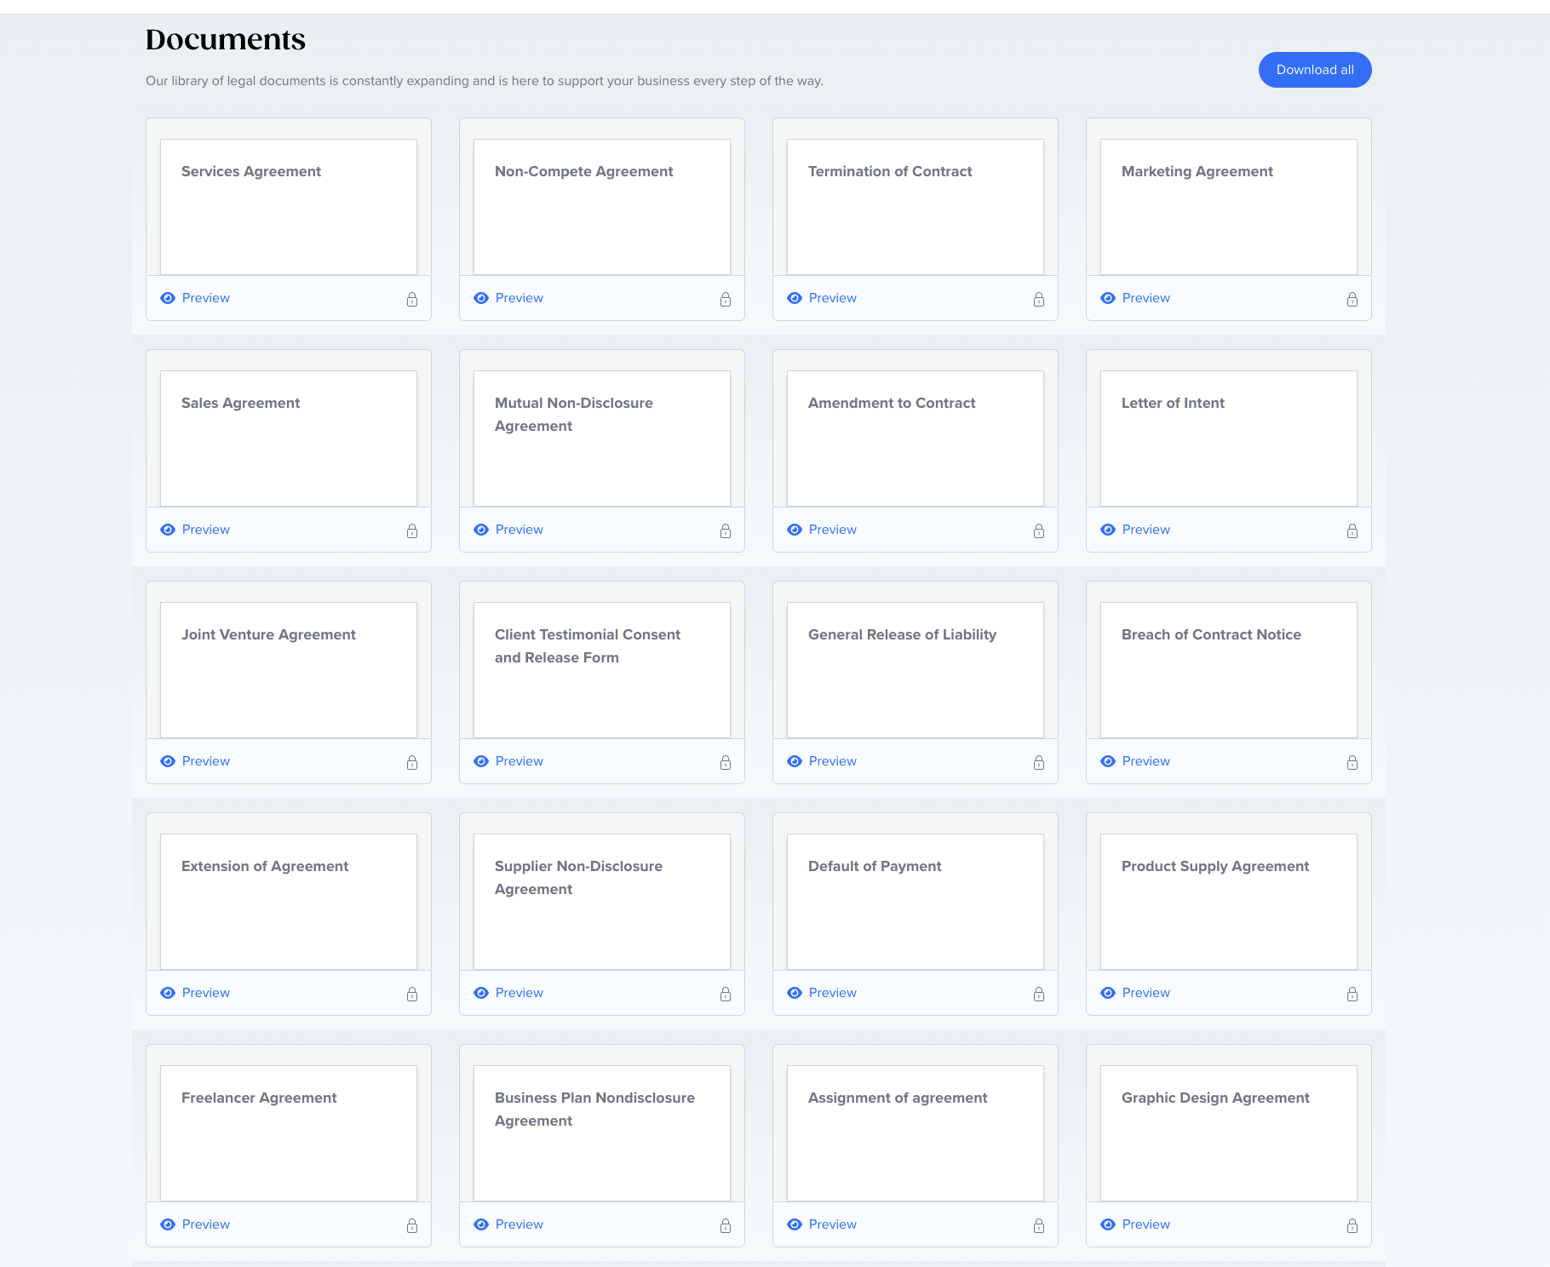Click lock icon on Services Agreement card
The width and height of the screenshot is (1550, 1267).
(x=412, y=299)
